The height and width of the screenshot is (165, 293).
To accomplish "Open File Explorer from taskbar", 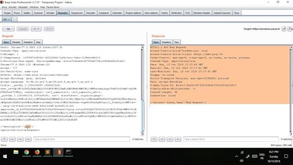I will tap(16, 152).
